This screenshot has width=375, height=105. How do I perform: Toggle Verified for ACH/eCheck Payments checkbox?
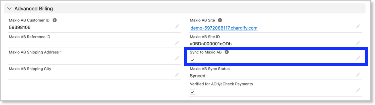[193, 92]
